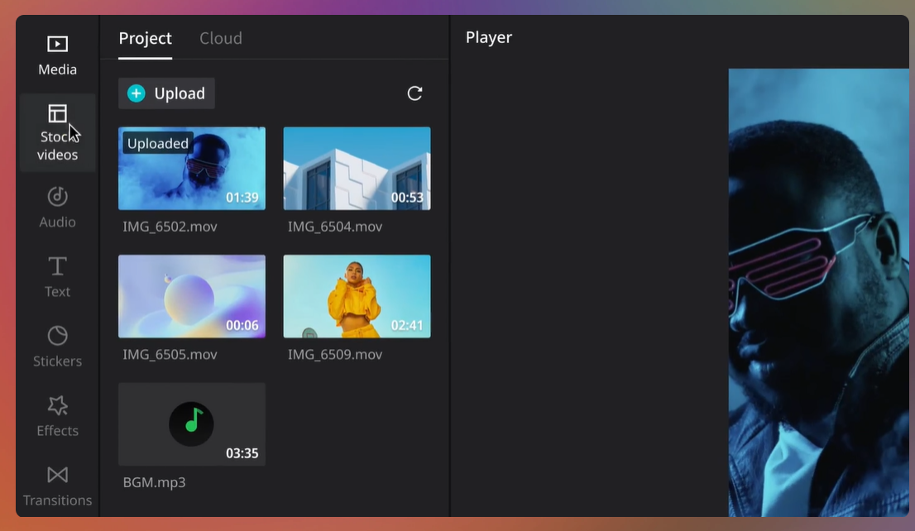Open the Media panel icon
915x531 pixels.
click(x=57, y=45)
